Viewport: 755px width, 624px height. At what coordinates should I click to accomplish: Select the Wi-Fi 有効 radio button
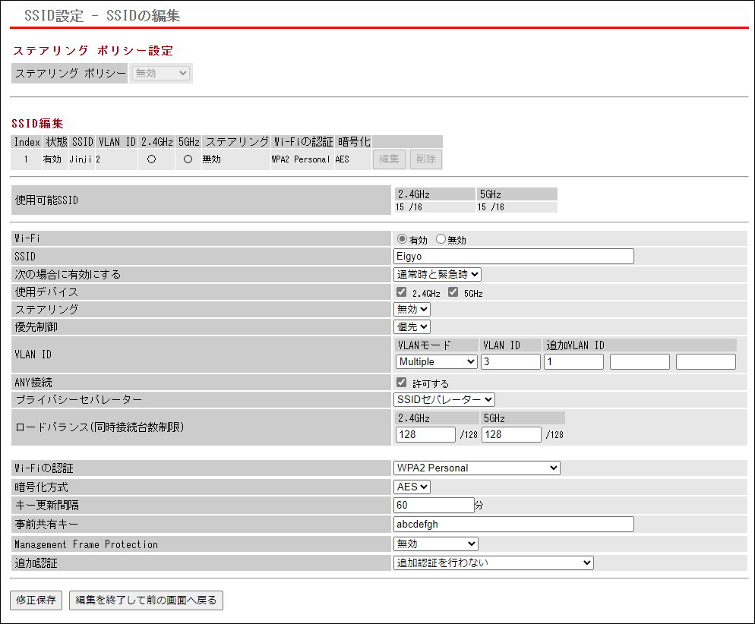[x=402, y=238]
